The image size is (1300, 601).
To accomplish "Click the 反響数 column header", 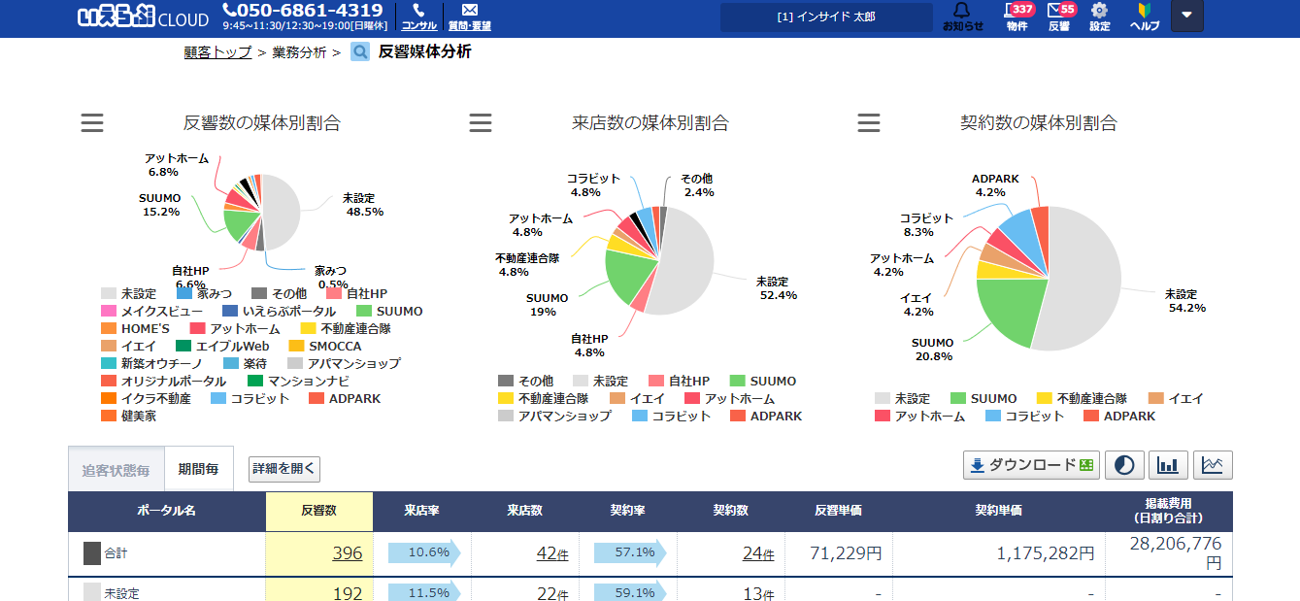I will [x=318, y=511].
